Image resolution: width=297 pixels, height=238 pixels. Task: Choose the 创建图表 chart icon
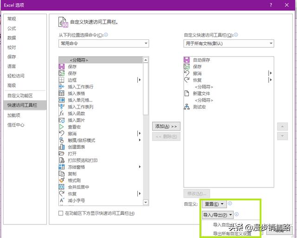(62, 147)
